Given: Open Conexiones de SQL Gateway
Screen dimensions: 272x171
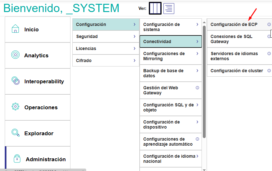Looking at the screenshot, I should (231, 39).
